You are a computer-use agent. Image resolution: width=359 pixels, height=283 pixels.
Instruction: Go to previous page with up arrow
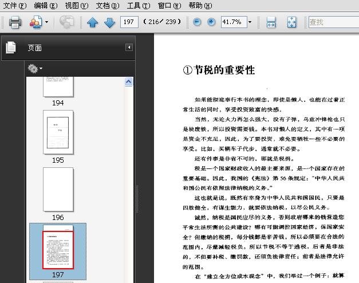pos(93,22)
